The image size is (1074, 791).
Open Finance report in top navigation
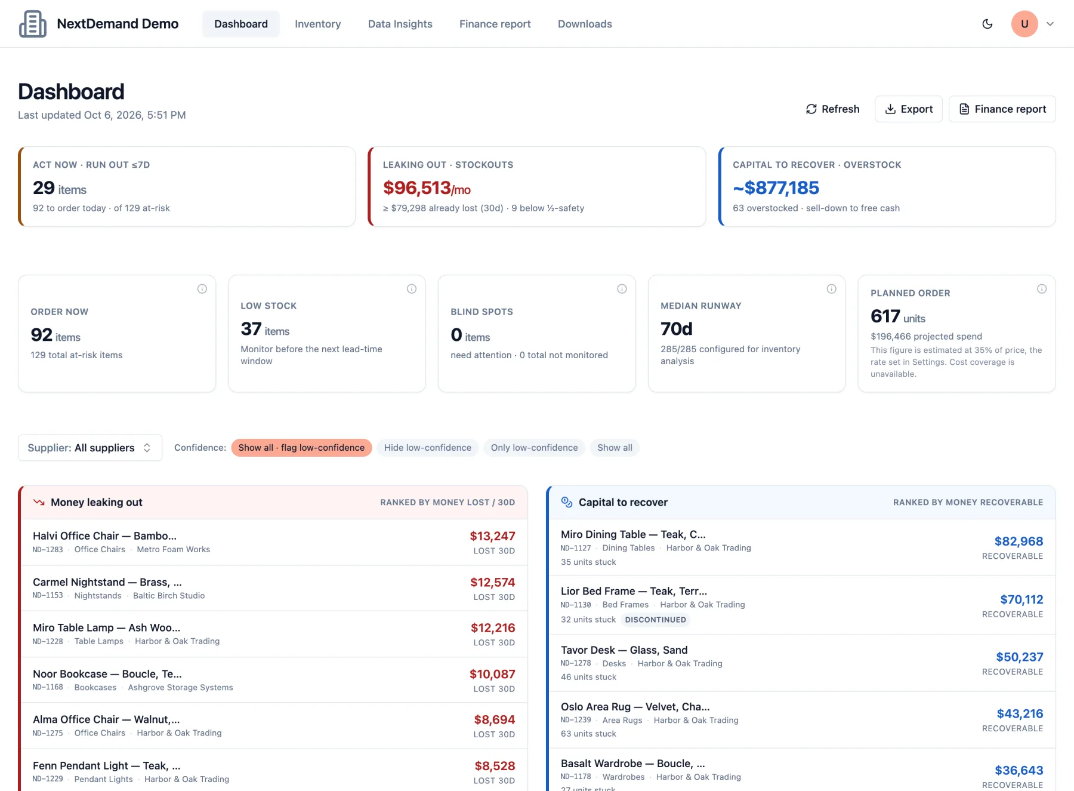495,24
